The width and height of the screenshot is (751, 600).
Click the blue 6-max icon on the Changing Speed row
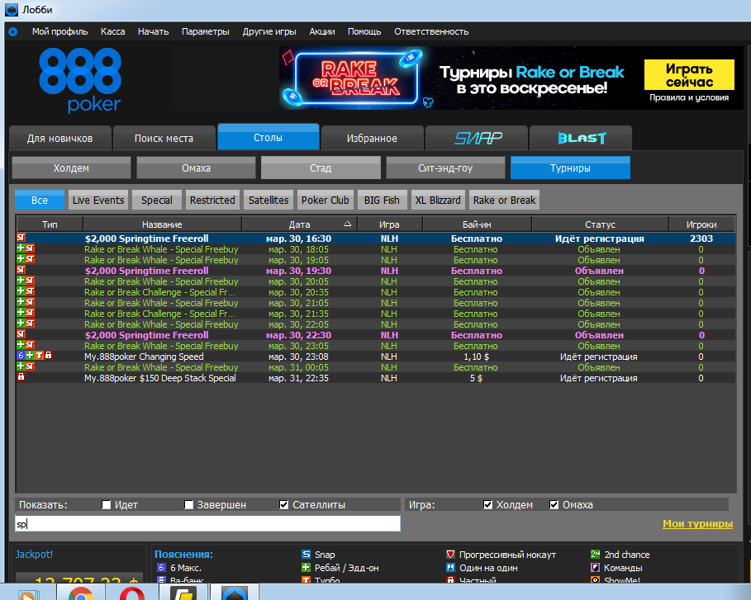20,356
